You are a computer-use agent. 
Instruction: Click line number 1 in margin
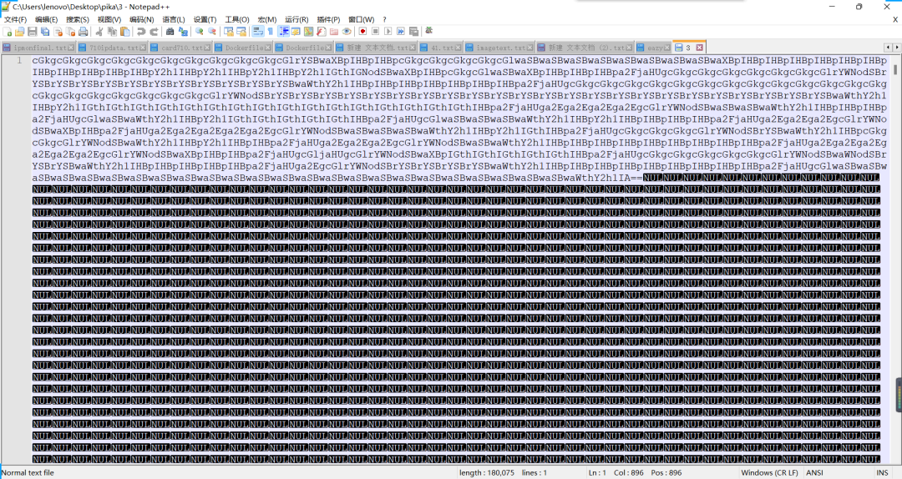[19, 60]
